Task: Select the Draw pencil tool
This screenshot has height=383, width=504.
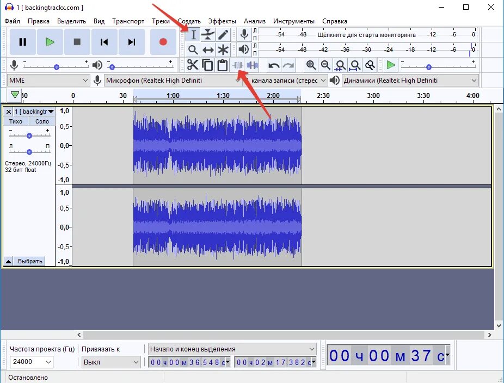Action: point(223,34)
